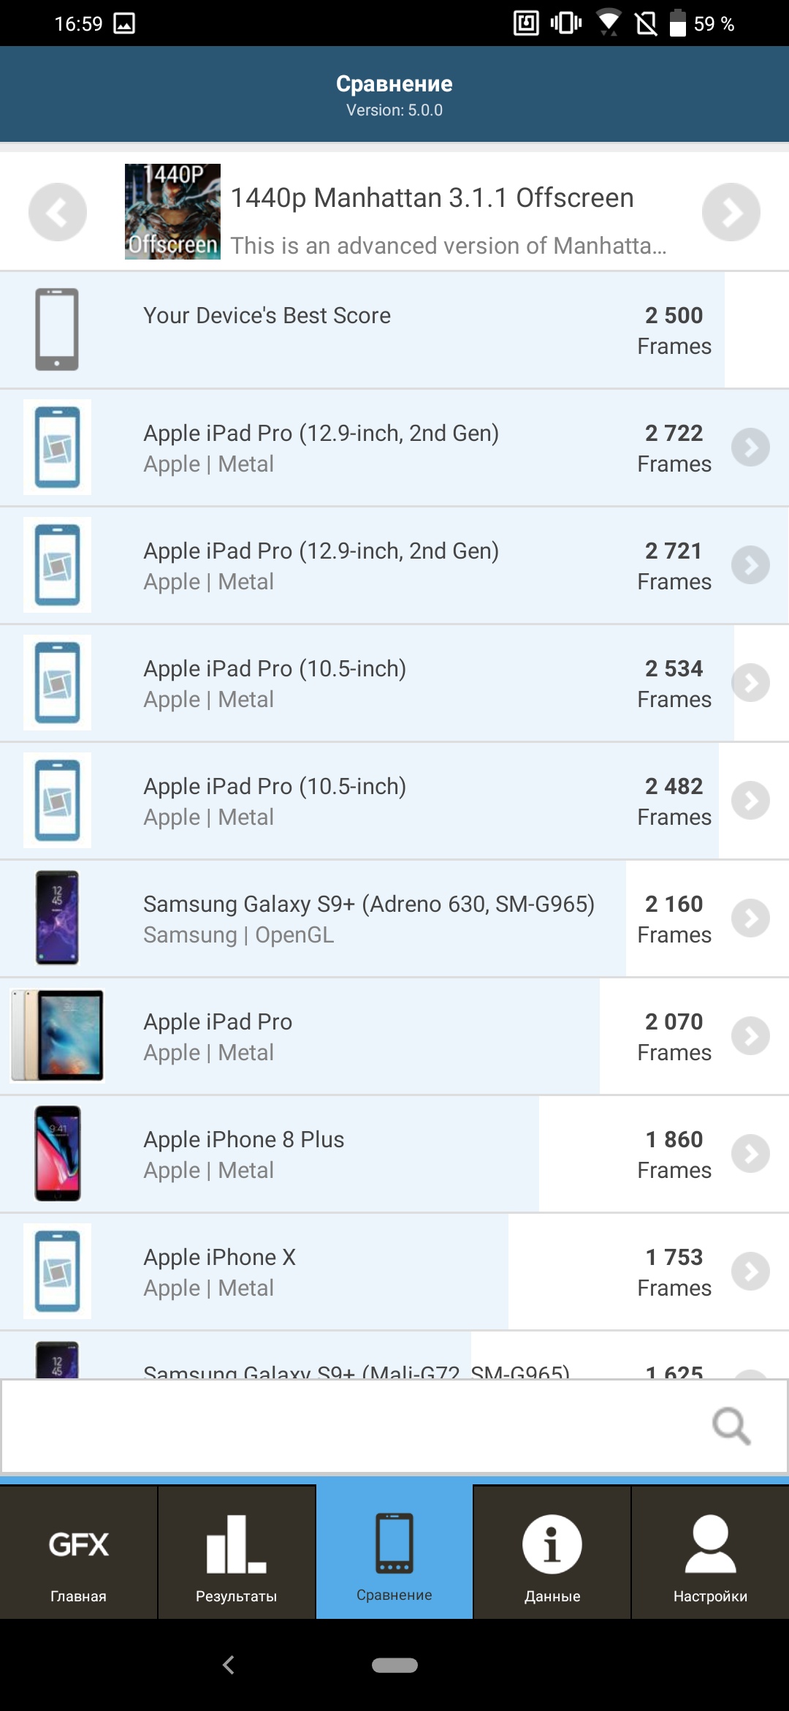This screenshot has height=1711, width=789.
Task: Open the Данные info tab
Action: click(x=552, y=1553)
